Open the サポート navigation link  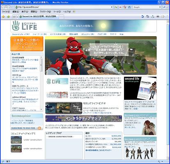(113, 34)
